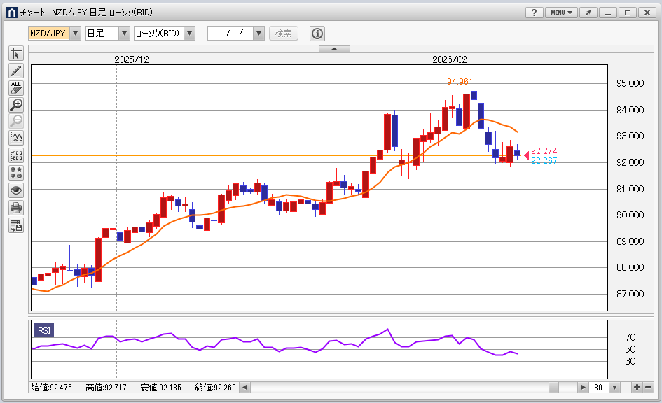
Task: Click the 2026/02 date label
Action: (x=450, y=59)
